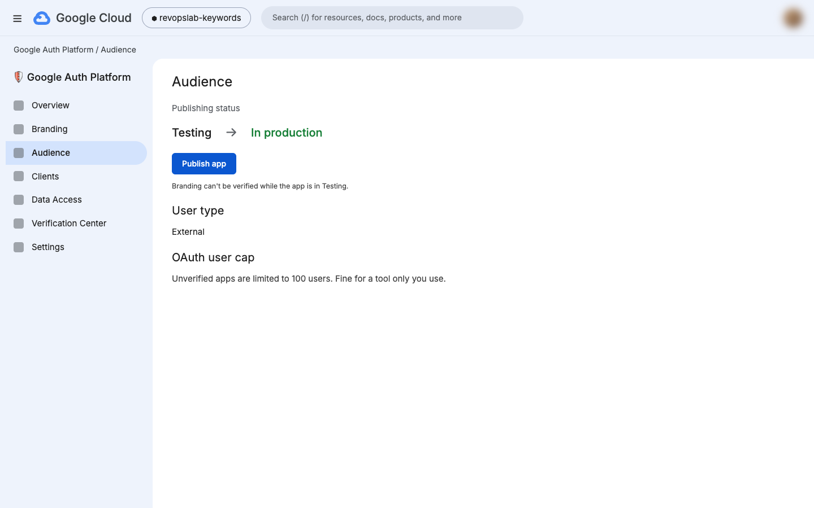
Task: Click the Audience breadcrumb text
Action: pyautogui.click(x=118, y=50)
